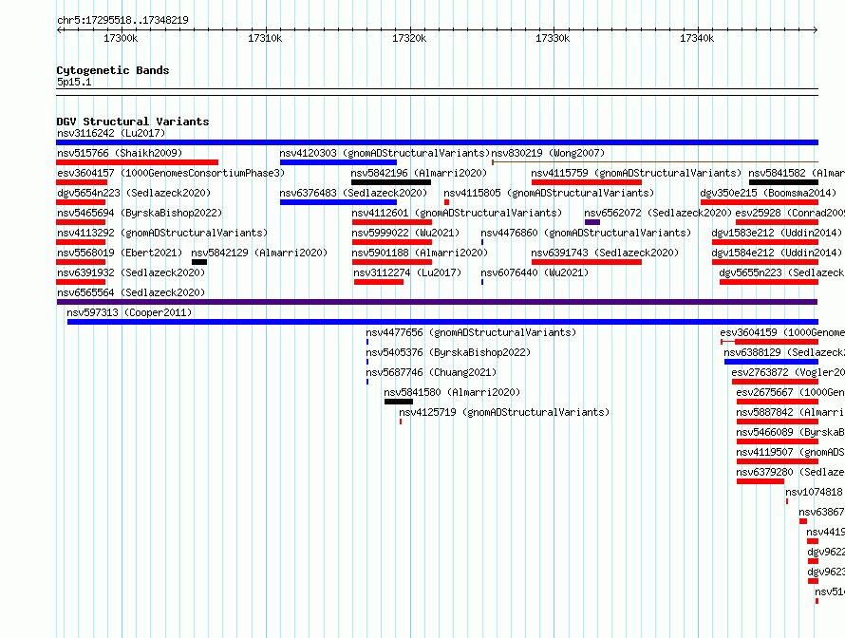Select esv25928 (Conrad) variant label
Viewport: 845px width, 638px height.
pyautogui.click(x=790, y=213)
